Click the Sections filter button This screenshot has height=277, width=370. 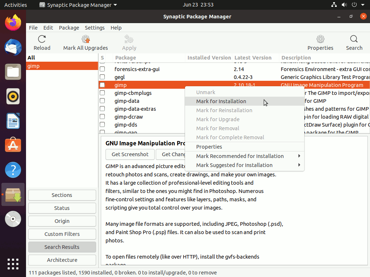pos(62,195)
